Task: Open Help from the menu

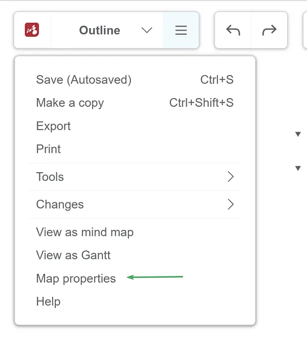Action: (x=48, y=301)
